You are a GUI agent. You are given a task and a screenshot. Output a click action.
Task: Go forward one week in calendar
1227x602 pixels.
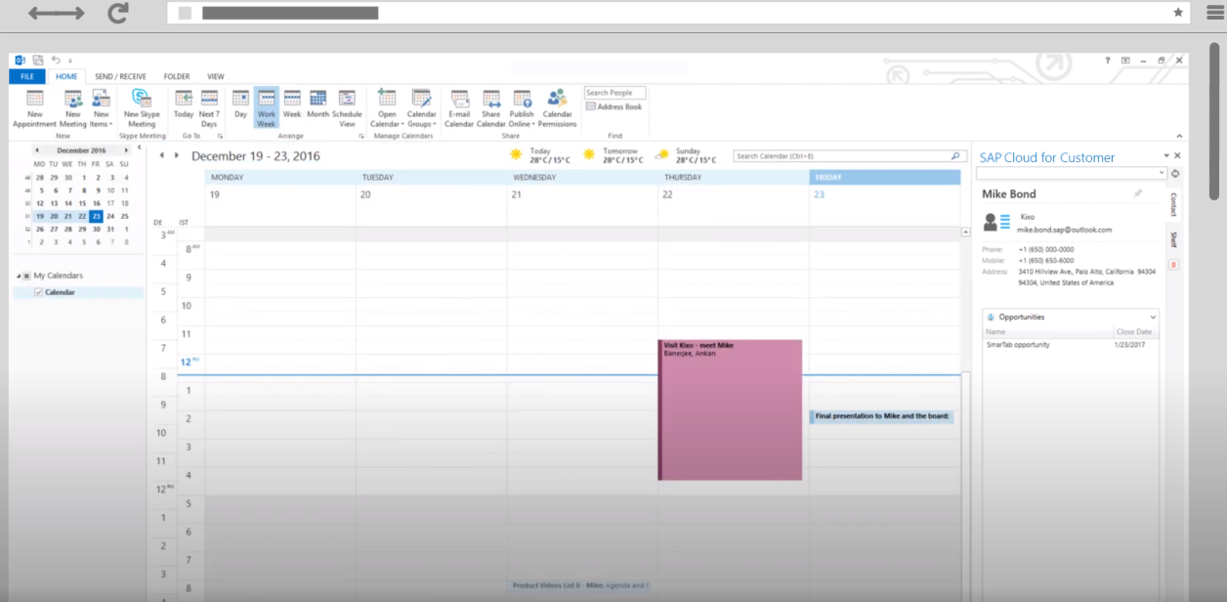tap(176, 155)
